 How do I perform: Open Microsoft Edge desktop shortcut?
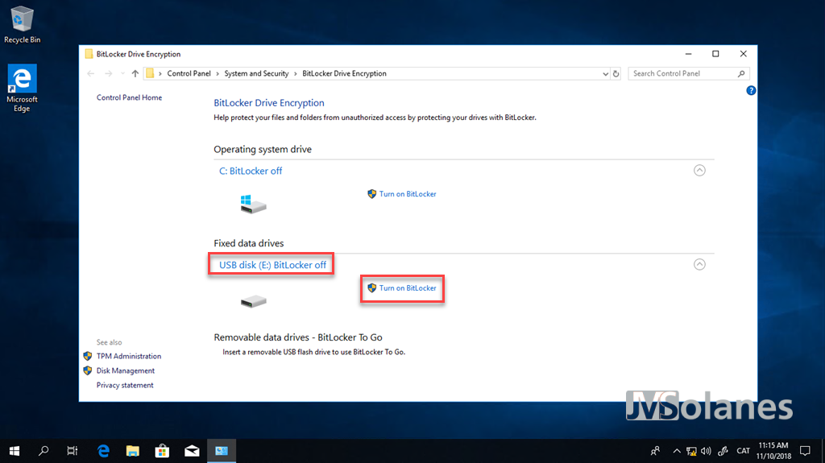pos(22,88)
